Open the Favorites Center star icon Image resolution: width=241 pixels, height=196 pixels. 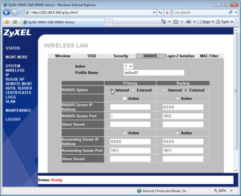click(7, 22)
